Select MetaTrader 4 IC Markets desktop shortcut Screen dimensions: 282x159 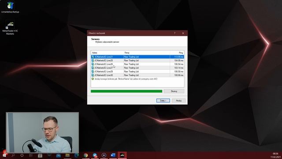pyautogui.click(x=10, y=27)
